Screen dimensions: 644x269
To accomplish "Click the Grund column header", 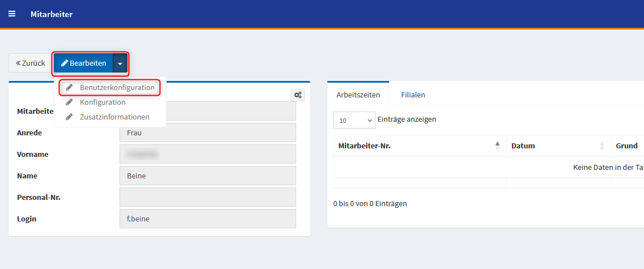I will [x=626, y=146].
